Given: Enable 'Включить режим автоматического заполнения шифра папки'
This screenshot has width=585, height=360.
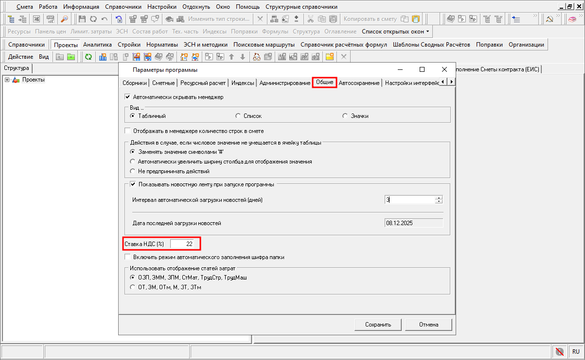Looking at the screenshot, I should [128, 257].
